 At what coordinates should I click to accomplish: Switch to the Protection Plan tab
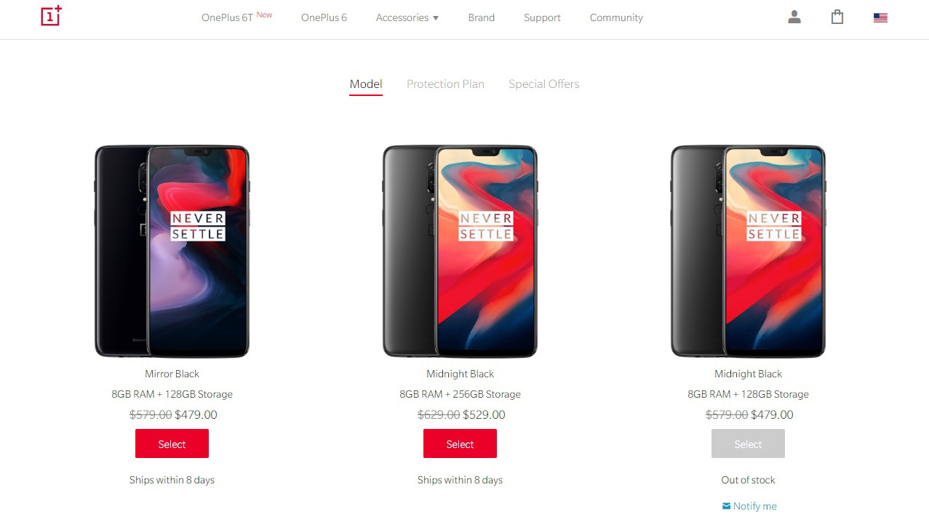(x=445, y=84)
